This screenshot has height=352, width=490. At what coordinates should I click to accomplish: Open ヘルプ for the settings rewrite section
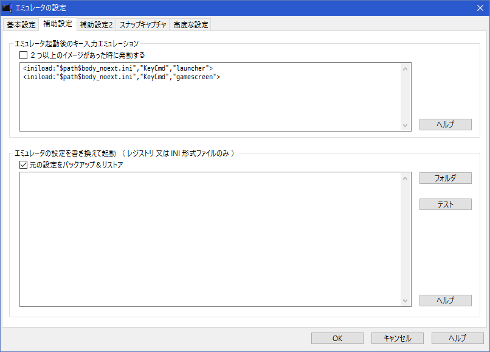tap(445, 300)
